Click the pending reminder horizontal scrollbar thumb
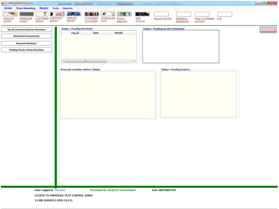The image size is (279, 209). click(x=86, y=61)
